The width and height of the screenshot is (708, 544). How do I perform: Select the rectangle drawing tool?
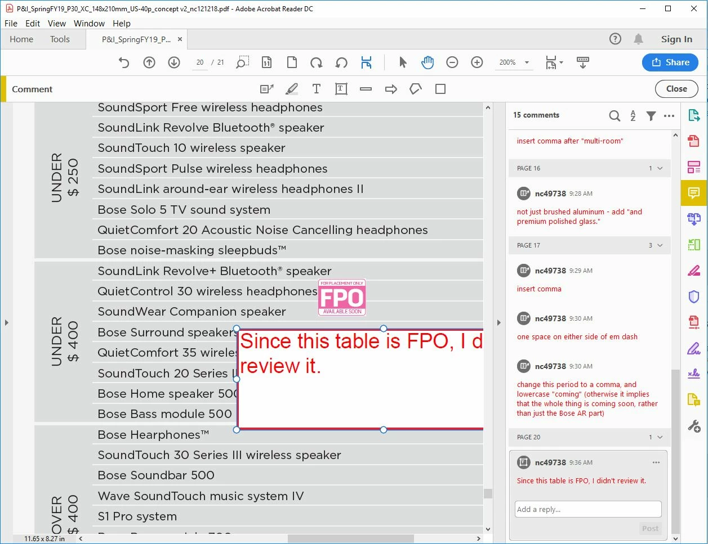click(440, 89)
